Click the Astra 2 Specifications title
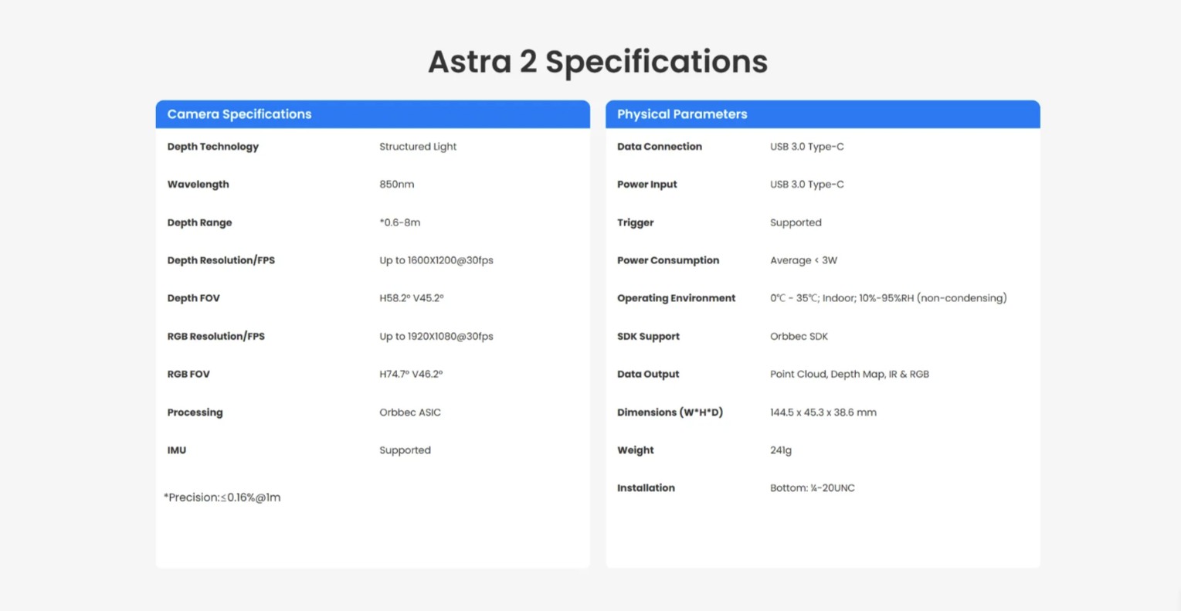The height and width of the screenshot is (611, 1181). pos(597,62)
